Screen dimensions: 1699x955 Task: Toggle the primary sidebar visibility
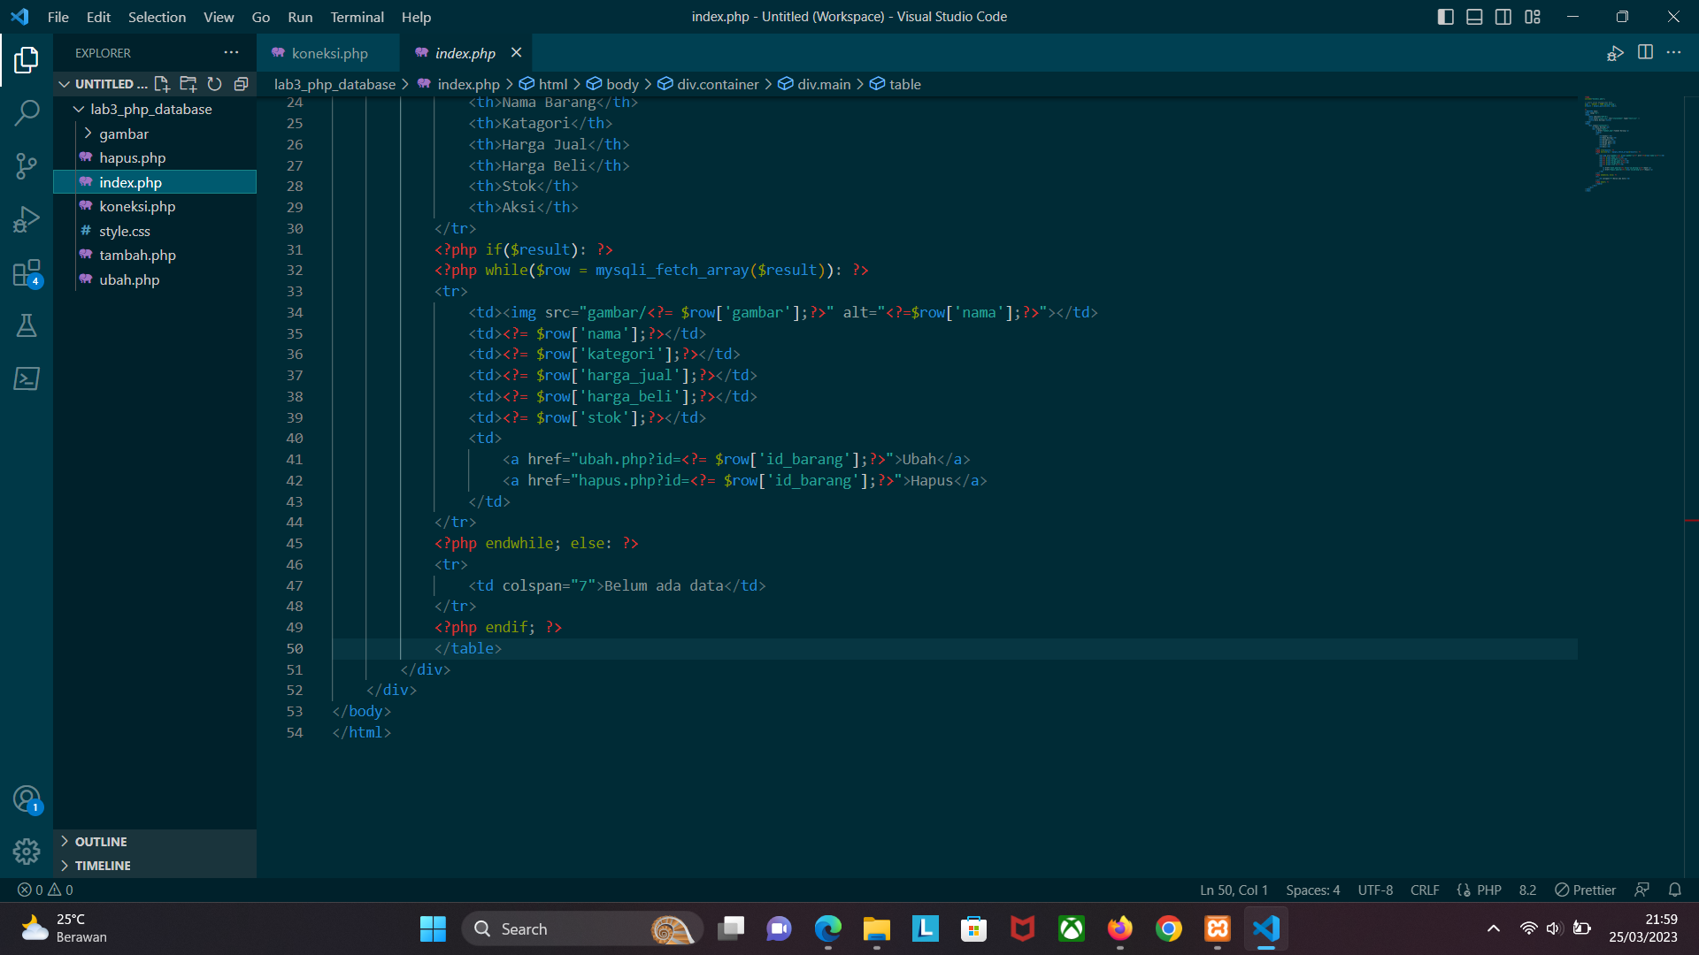pyautogui.click(x=1445, y=16)
